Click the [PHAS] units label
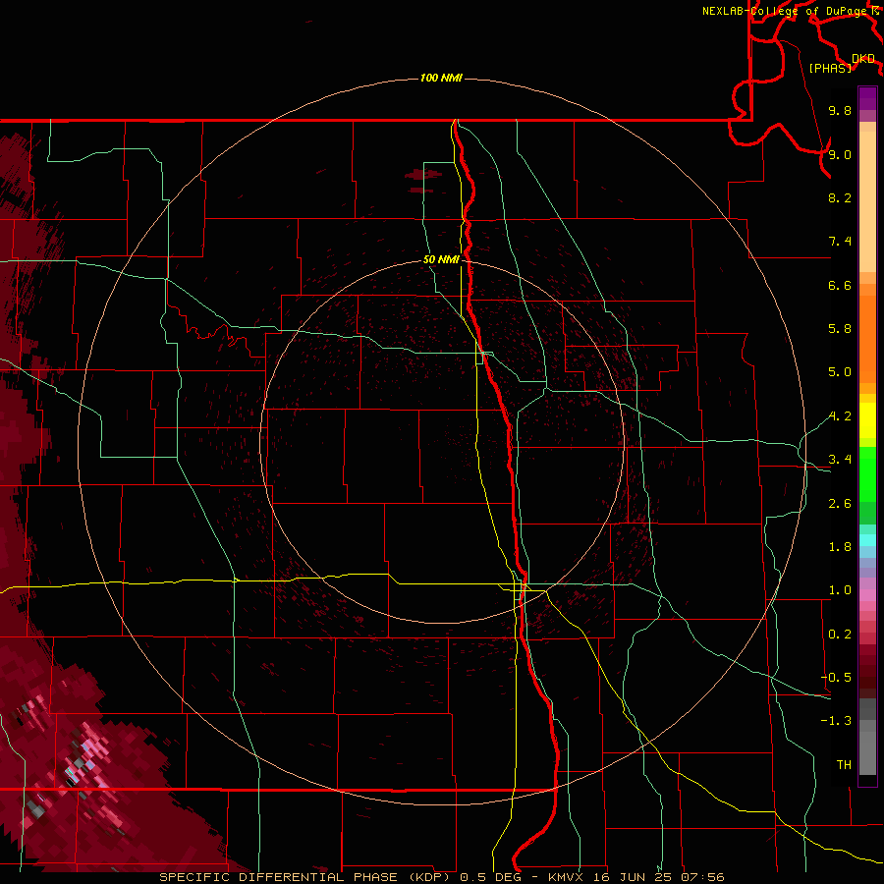Image resolution: width=884 pixels, height=884 pixels. [x=830, y=69]
